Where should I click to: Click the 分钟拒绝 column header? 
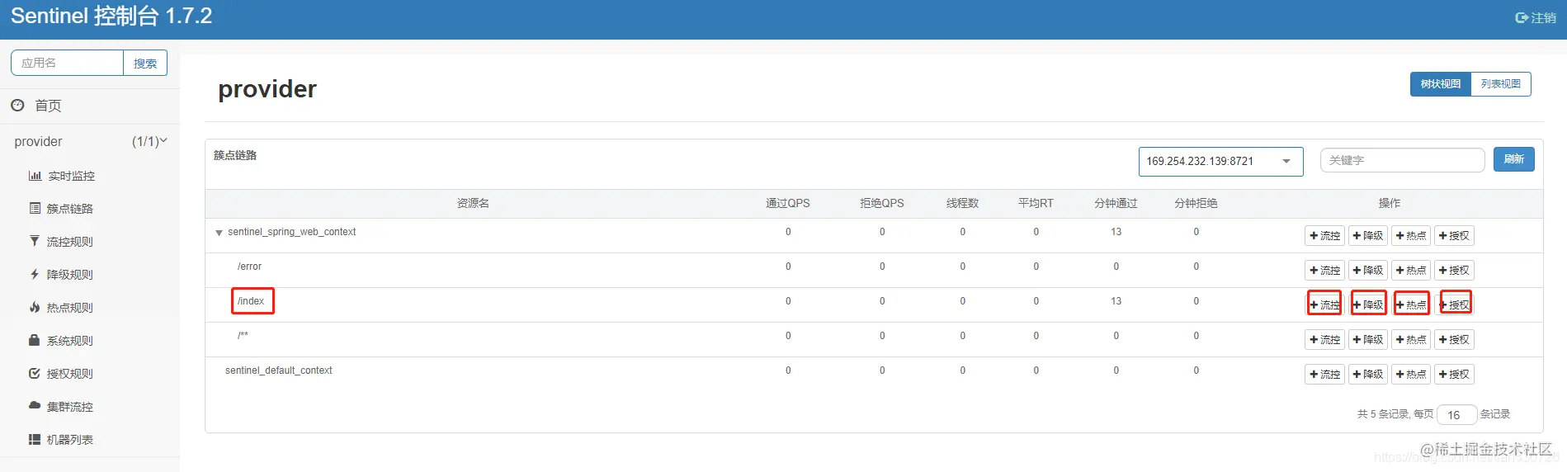(1196, 203)
